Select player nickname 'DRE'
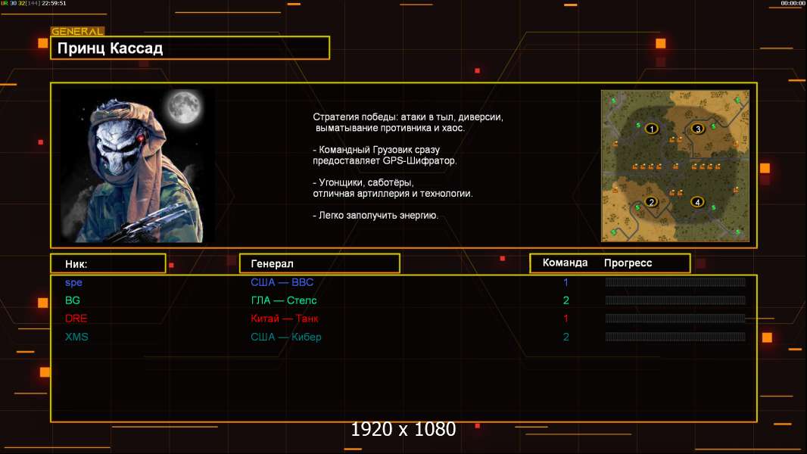The height and width of the screenshot is (454, 807). [x=76, y=319]
